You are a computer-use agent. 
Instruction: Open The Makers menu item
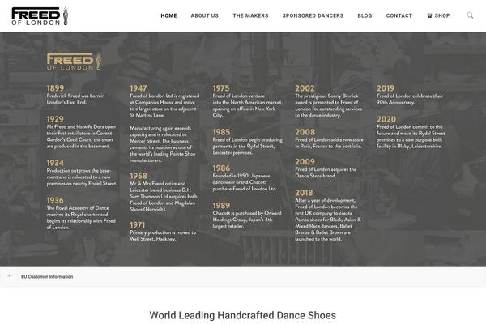tap(250, 15)
